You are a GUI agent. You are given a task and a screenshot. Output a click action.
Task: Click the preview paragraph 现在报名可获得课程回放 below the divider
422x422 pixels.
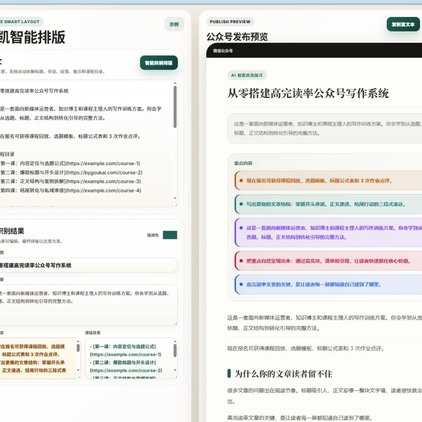305,349
